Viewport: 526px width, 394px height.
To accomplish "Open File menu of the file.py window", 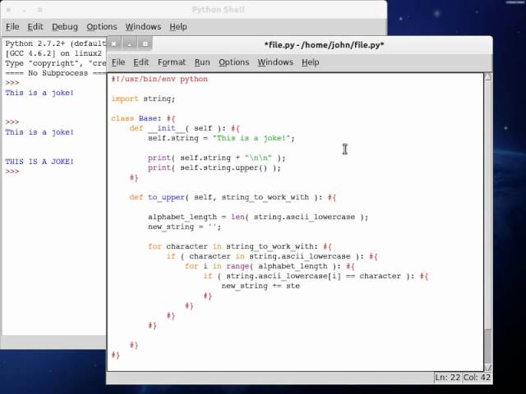I will coord(118,62).
